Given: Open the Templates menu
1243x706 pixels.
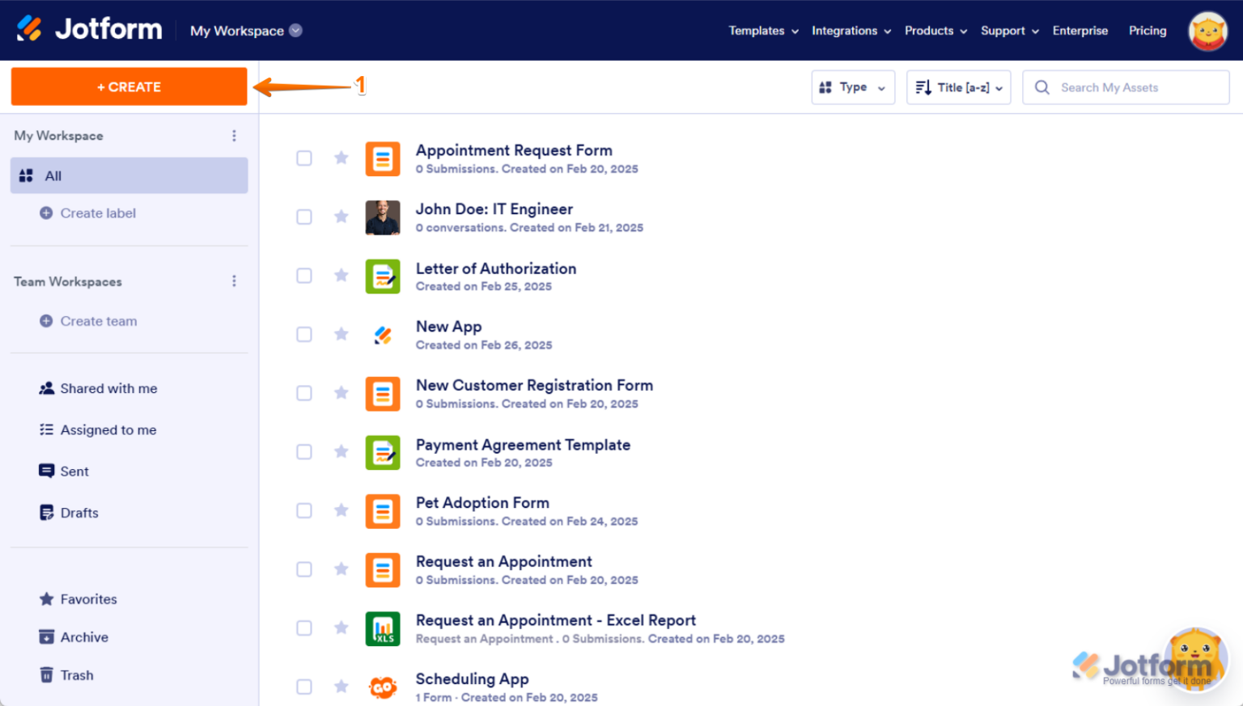Looking at the screenshot, I should click(x=757, y=30).
